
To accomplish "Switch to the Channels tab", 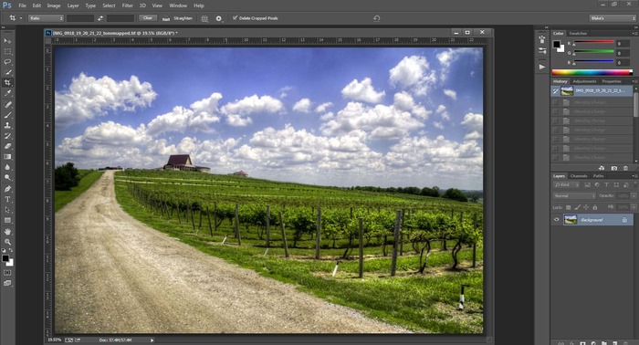I will click(x=579, y=176).
